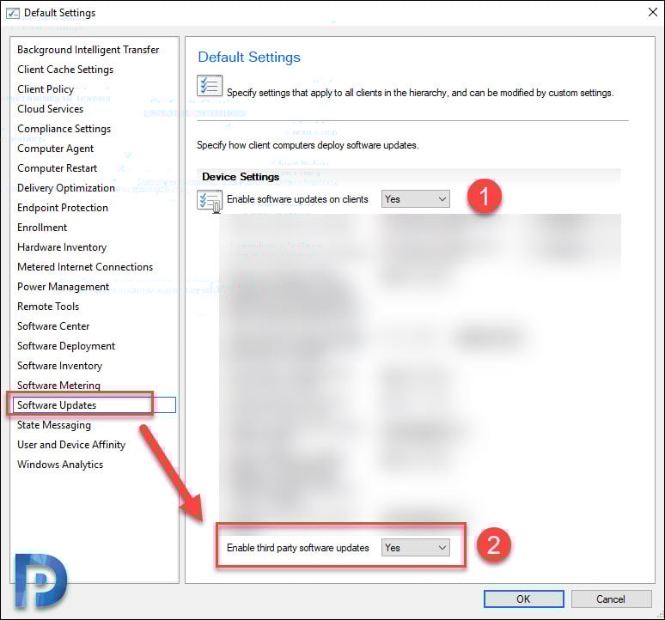Select Remote Tools
This screenshot has width=665, height=620.
click(x=48, y=307)
